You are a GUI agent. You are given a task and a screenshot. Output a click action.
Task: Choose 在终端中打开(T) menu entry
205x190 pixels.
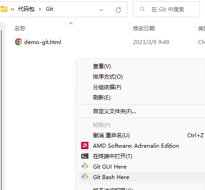[142, 156]
